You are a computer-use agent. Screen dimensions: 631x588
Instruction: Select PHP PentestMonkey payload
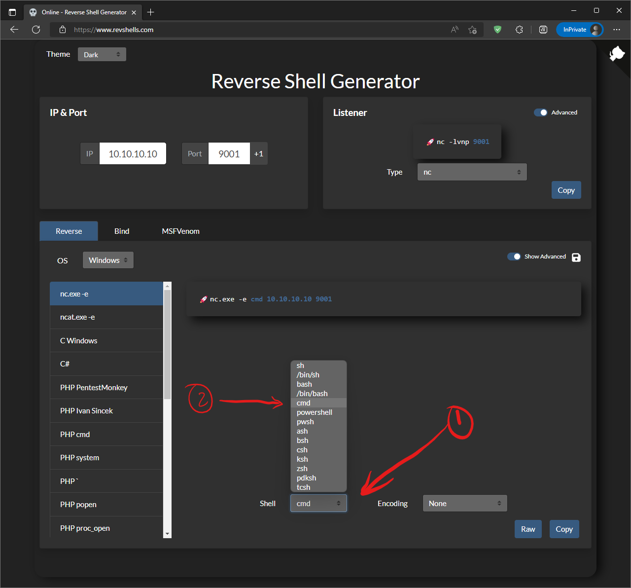point(106,387)
